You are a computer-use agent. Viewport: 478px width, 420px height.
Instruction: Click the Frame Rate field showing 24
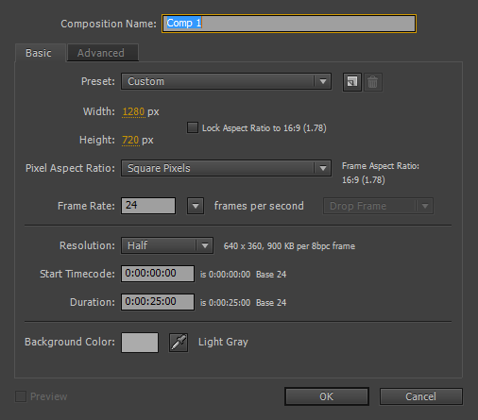tap(148, 206)
